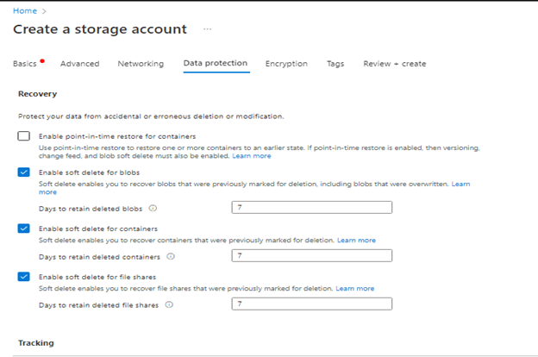The width and height of the screenshot is (538, 357).
Task: Enable point-in-time restore for containers
Action: (24, 136)
